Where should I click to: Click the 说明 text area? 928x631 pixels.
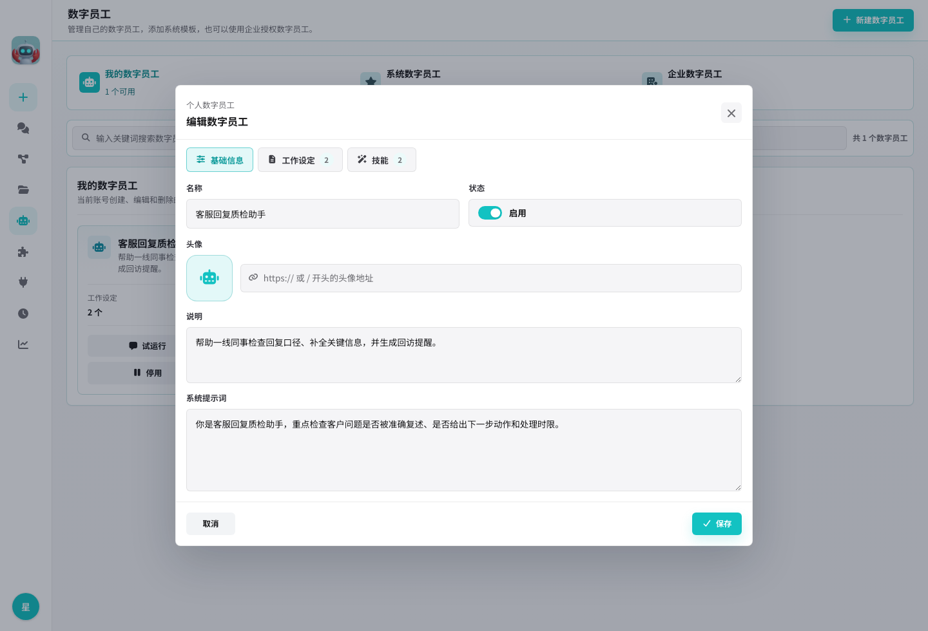coord(464,355)
